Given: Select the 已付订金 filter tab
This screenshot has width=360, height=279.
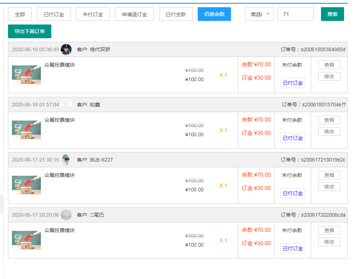Looking at the screenshot, I should [54, 14].
